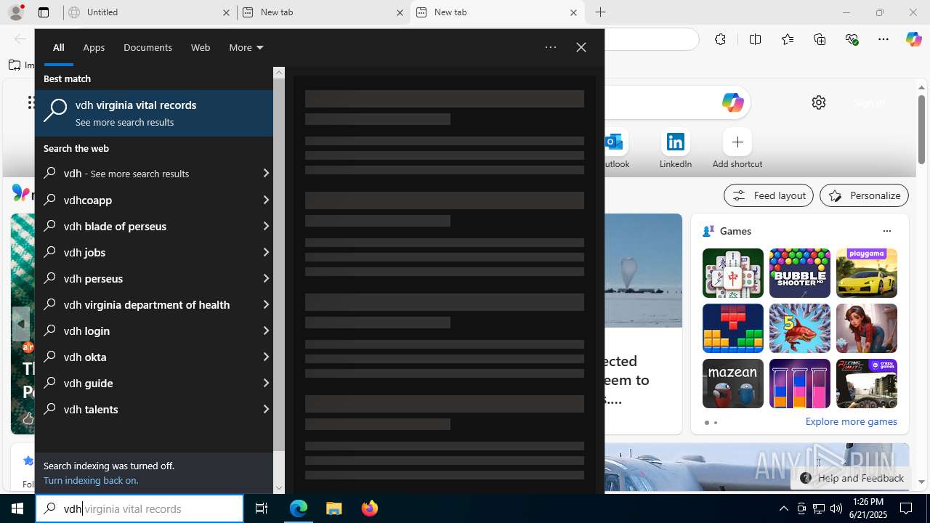
Task: Click the Copilot icon in search box
Action: coord(732,102)
